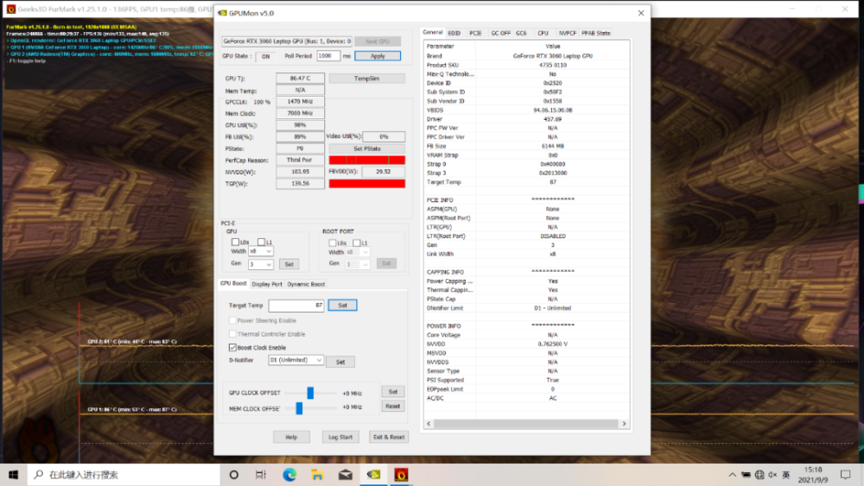The width and height of the screenshot is (864, 486).
Task: Click the TempSim button
Action: (x=366, y=79)
